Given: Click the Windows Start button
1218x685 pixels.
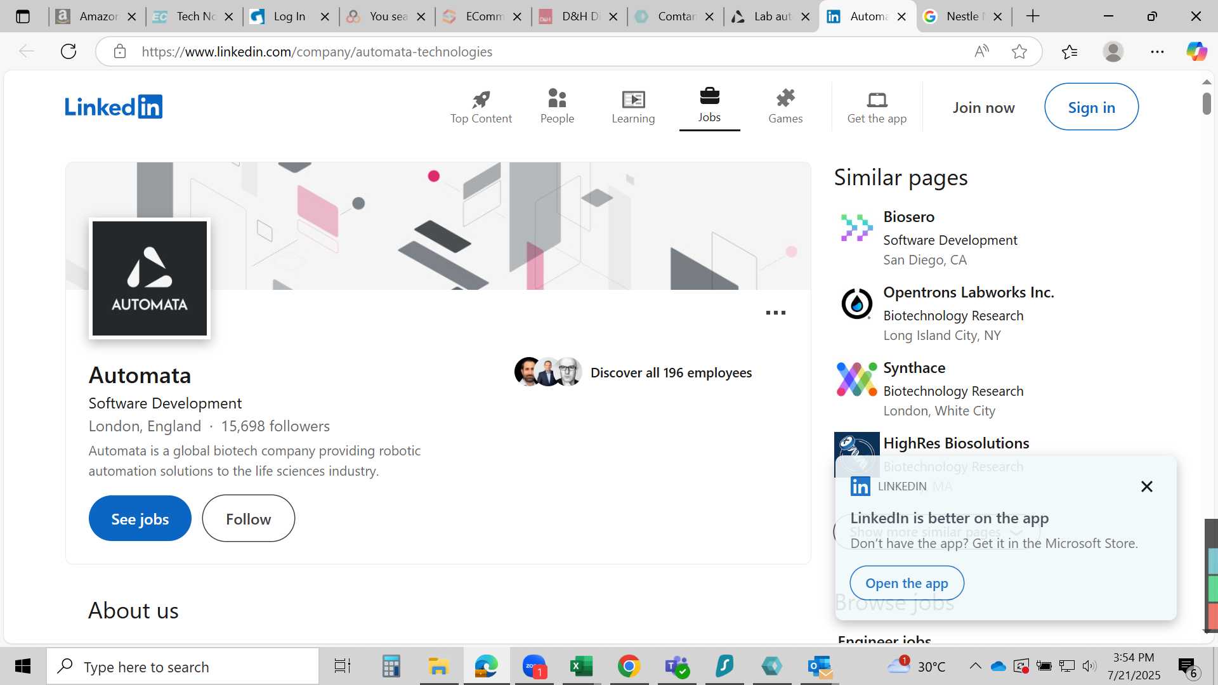Looking at the screenshot, I should click(23, 666).
